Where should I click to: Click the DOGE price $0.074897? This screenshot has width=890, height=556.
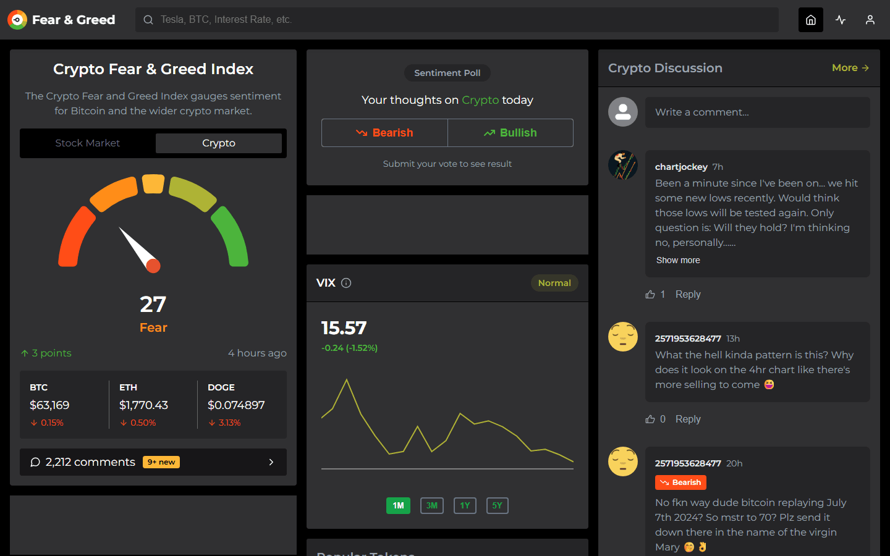(236, 405)
